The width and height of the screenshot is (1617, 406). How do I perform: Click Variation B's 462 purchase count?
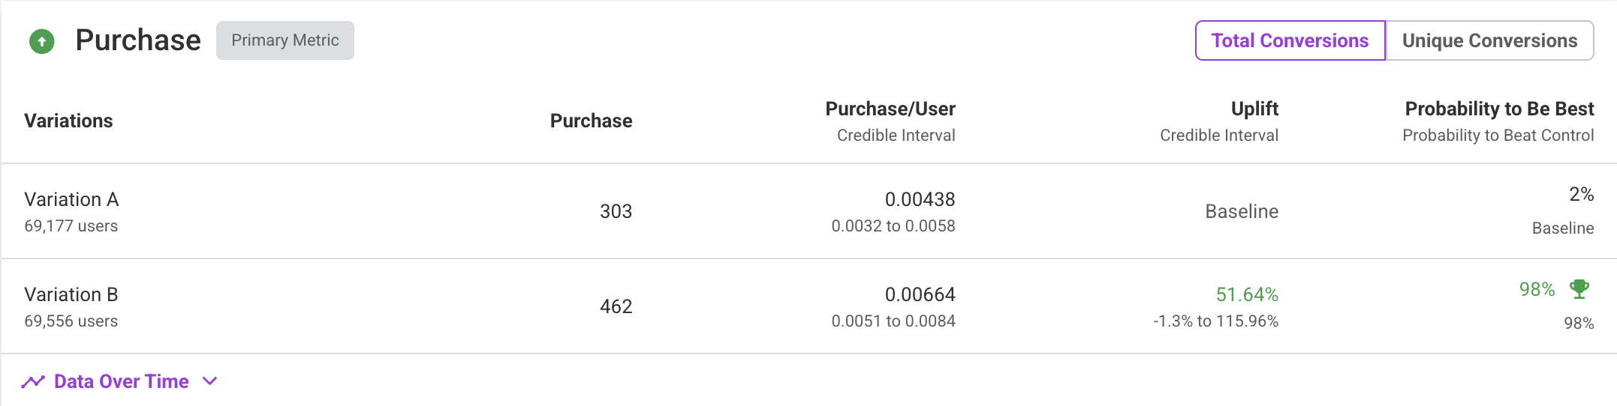[x=616, y=306]
